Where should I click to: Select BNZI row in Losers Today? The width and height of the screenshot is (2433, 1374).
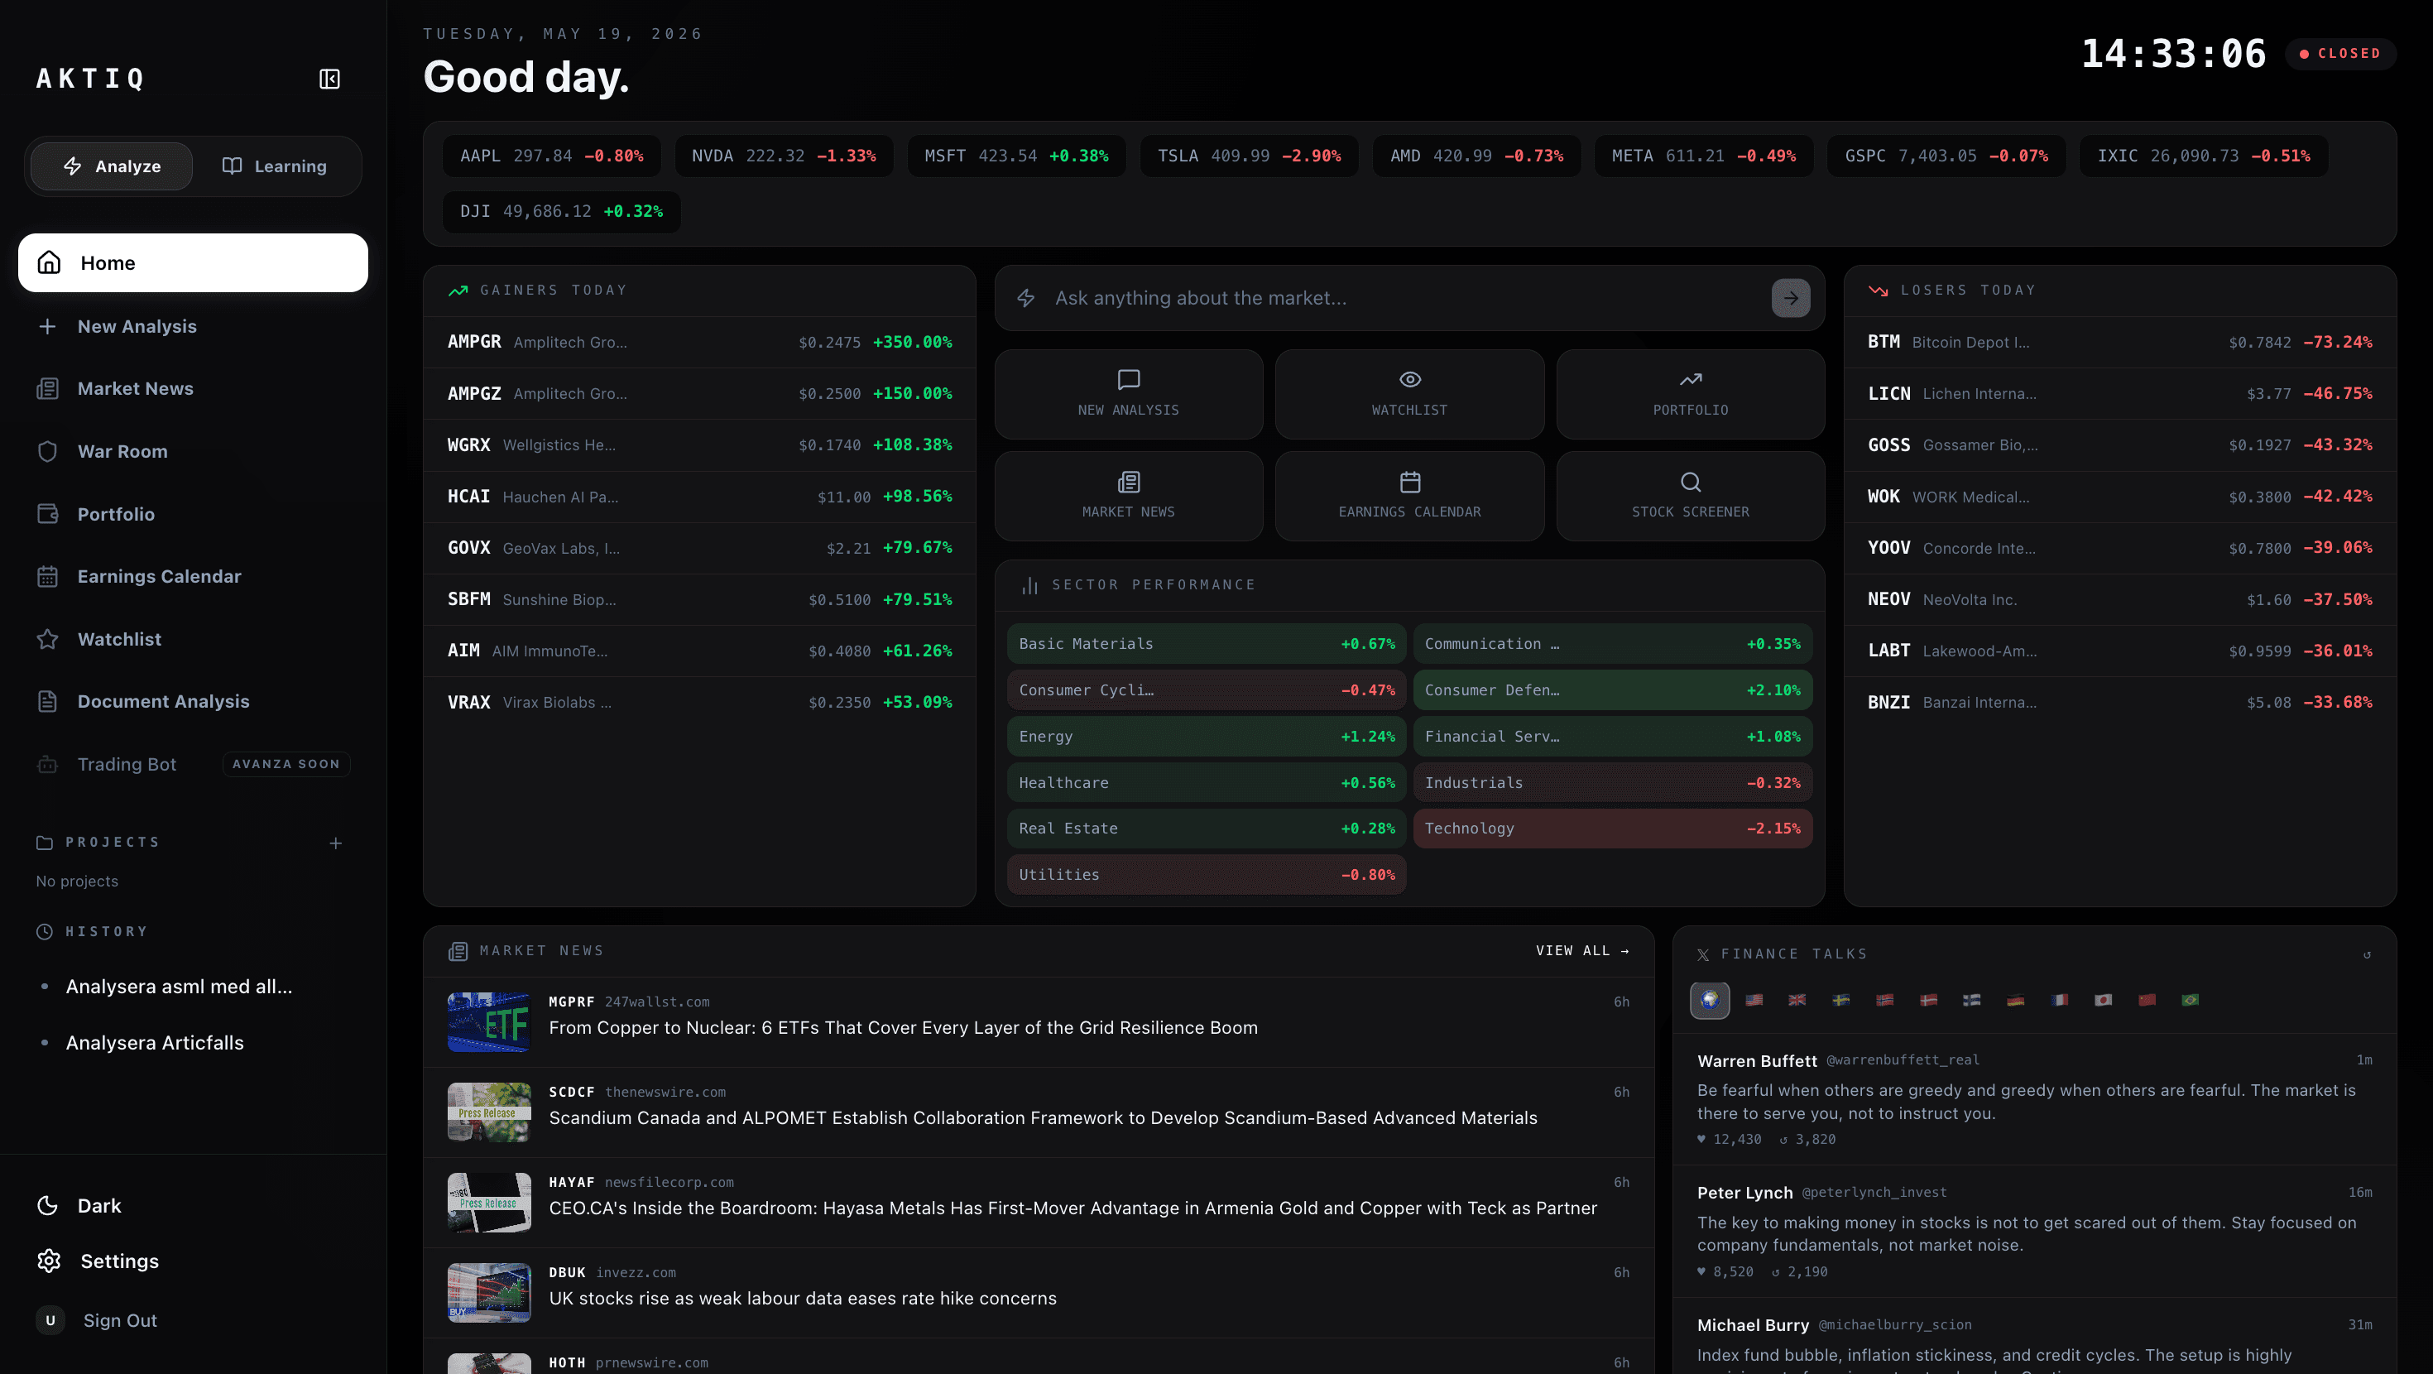pyautogui.click(x=2119, y=702)
